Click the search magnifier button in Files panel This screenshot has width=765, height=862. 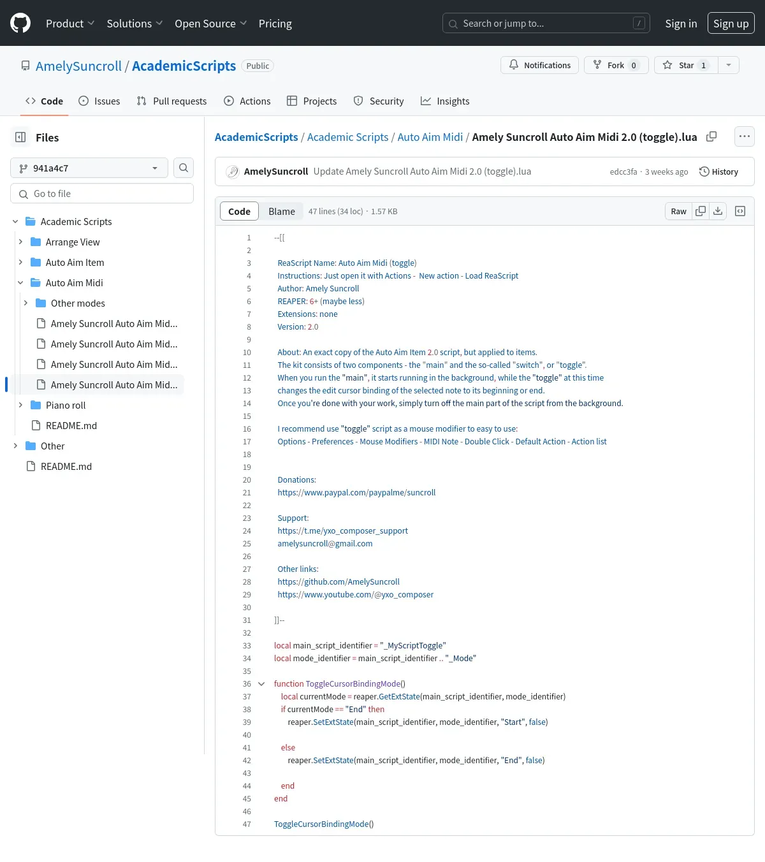tap(184, 168)
